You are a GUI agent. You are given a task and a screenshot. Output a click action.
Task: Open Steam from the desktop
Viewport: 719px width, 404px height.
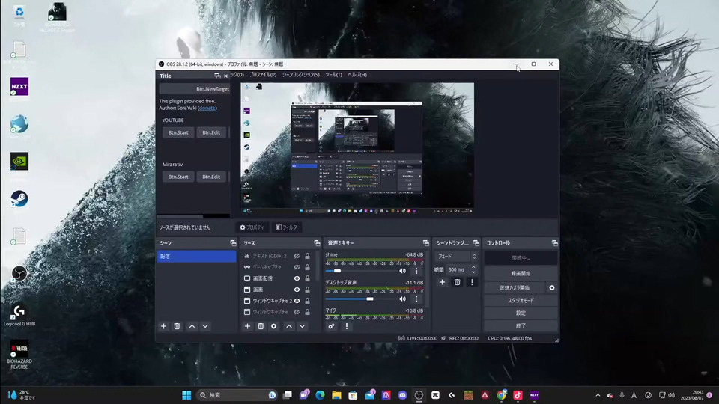(19, 199)
